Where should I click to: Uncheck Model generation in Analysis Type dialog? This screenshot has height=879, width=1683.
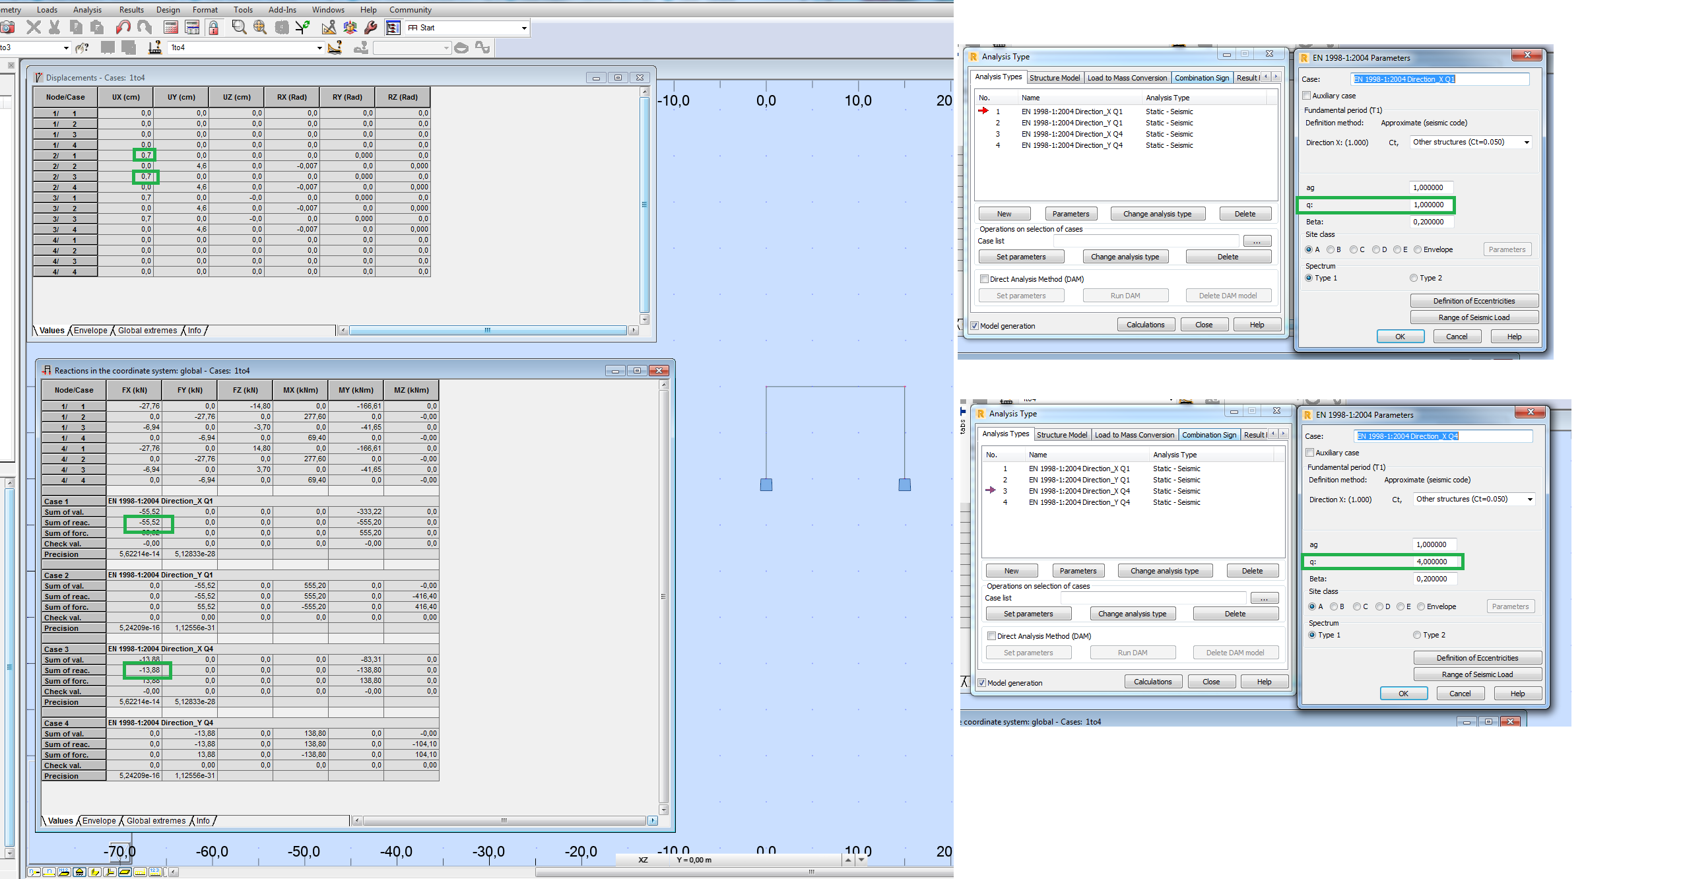974,325
